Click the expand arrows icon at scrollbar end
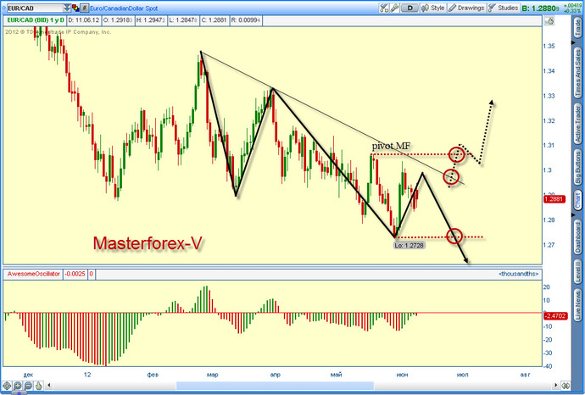Screen dimensions: 585x395 click(566, 386)
